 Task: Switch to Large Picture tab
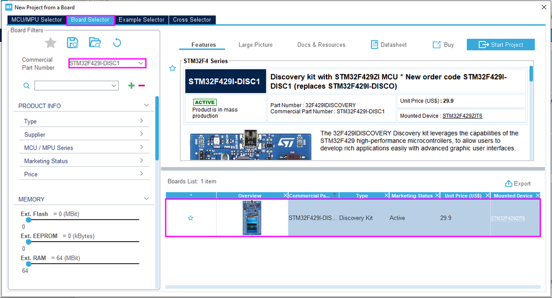[256, 45]
